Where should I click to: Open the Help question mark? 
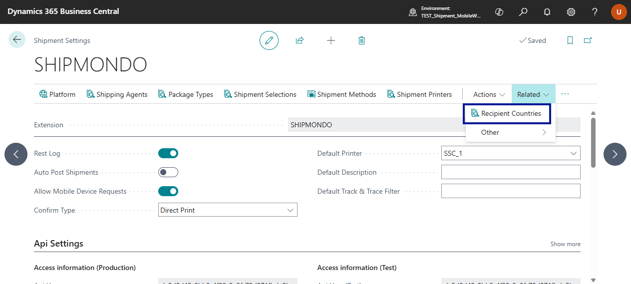click(x=595, y=11)
